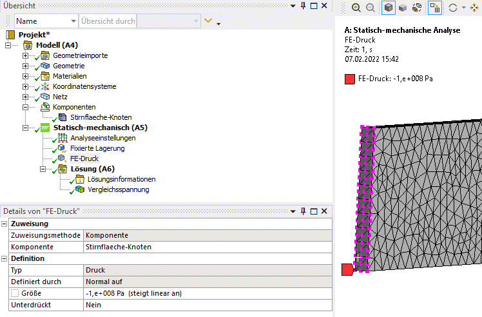Click the thick shell display icon

(x=417, y=8)
